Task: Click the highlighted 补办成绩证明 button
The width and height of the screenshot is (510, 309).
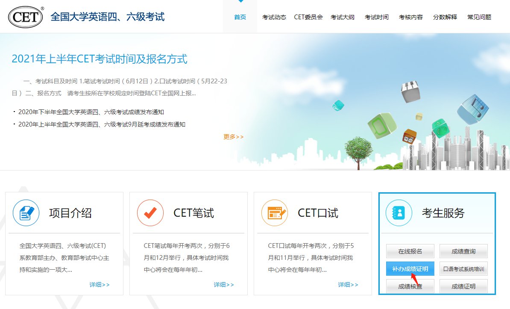Action: [410, 268]
